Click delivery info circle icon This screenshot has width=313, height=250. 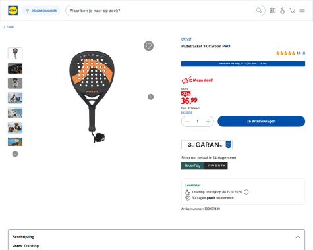click(x=246, y=192)
